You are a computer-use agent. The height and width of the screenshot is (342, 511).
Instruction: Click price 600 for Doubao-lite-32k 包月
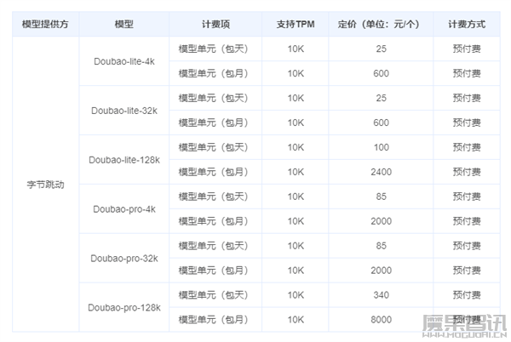click(381, 123)
